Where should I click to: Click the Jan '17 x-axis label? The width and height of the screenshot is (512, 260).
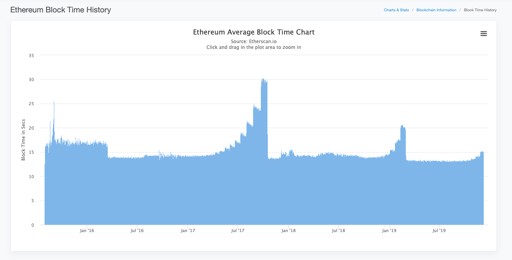pos(188,231)
